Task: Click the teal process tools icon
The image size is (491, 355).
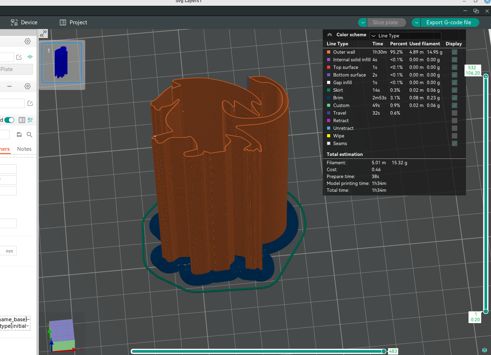Action: click(x=30, y=120)
